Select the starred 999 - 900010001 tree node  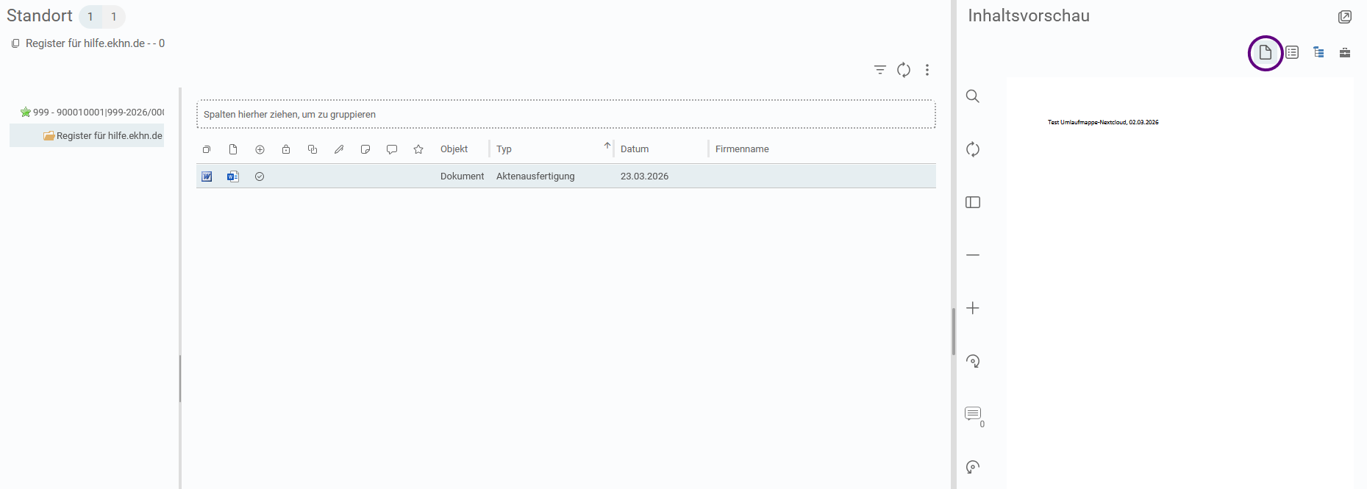pos(92,113)
